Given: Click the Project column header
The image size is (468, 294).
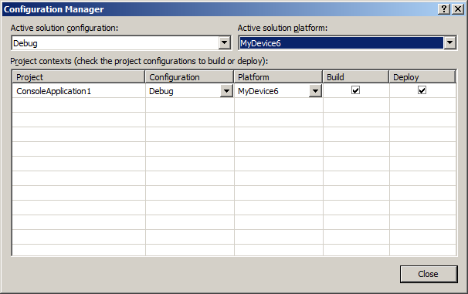Looking at the screenshot, I should pos(79,77).
